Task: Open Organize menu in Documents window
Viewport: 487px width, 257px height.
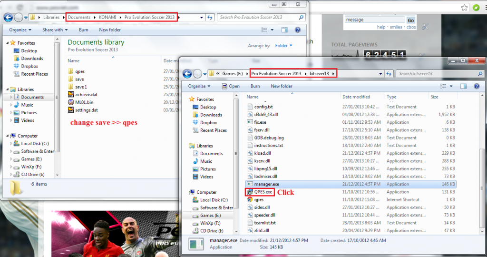Action: point(20,30)
